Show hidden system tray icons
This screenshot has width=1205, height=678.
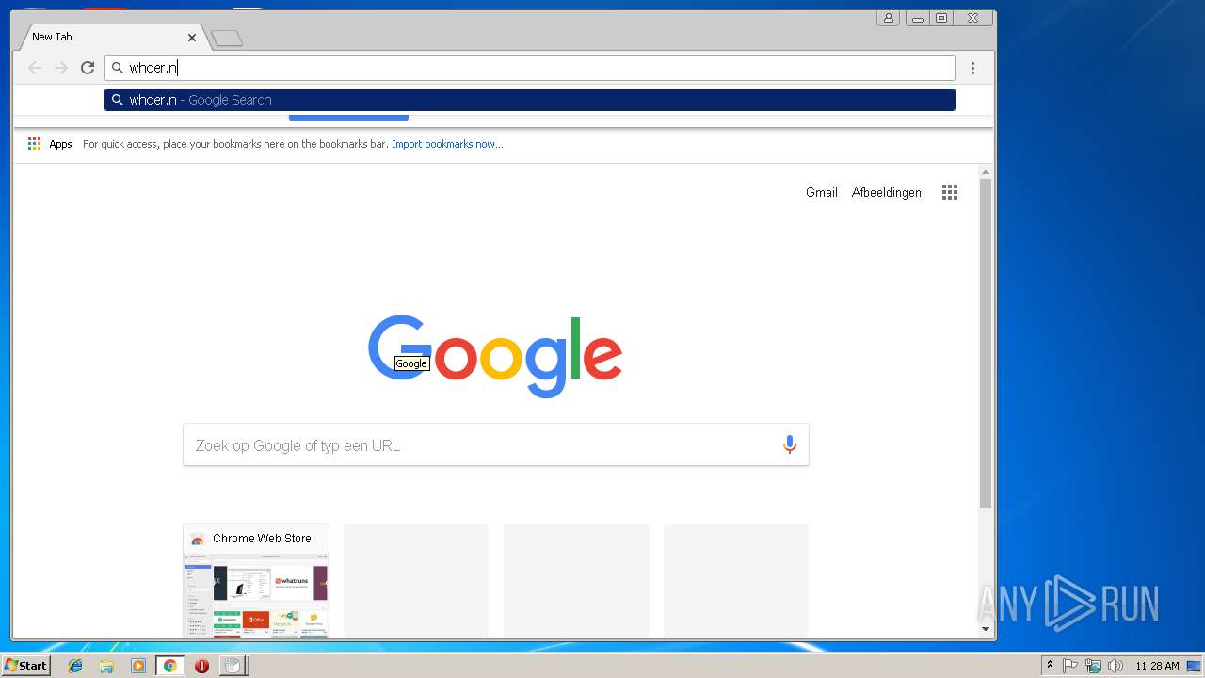(1050, 666)
